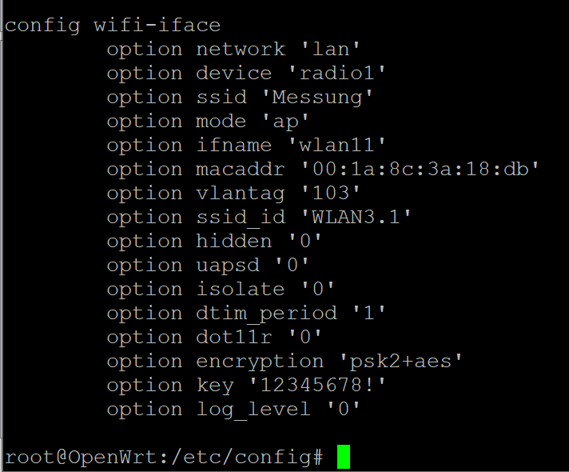Click the ssid 'Messung' value

[x=317, y=98]
